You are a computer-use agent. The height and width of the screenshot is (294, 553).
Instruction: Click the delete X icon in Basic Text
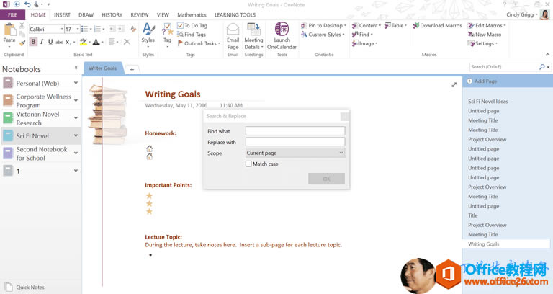(127, 42)
